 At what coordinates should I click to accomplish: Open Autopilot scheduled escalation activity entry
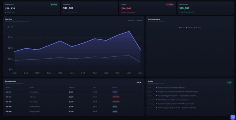click(176, 104)
